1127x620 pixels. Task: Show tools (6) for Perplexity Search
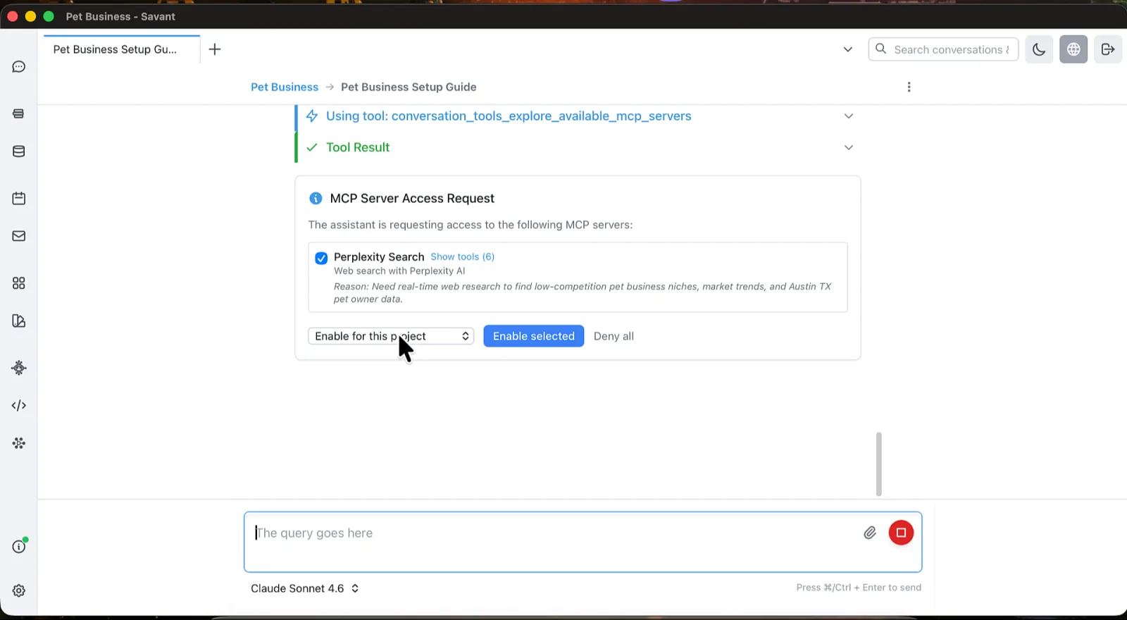(x=463, y=257)
